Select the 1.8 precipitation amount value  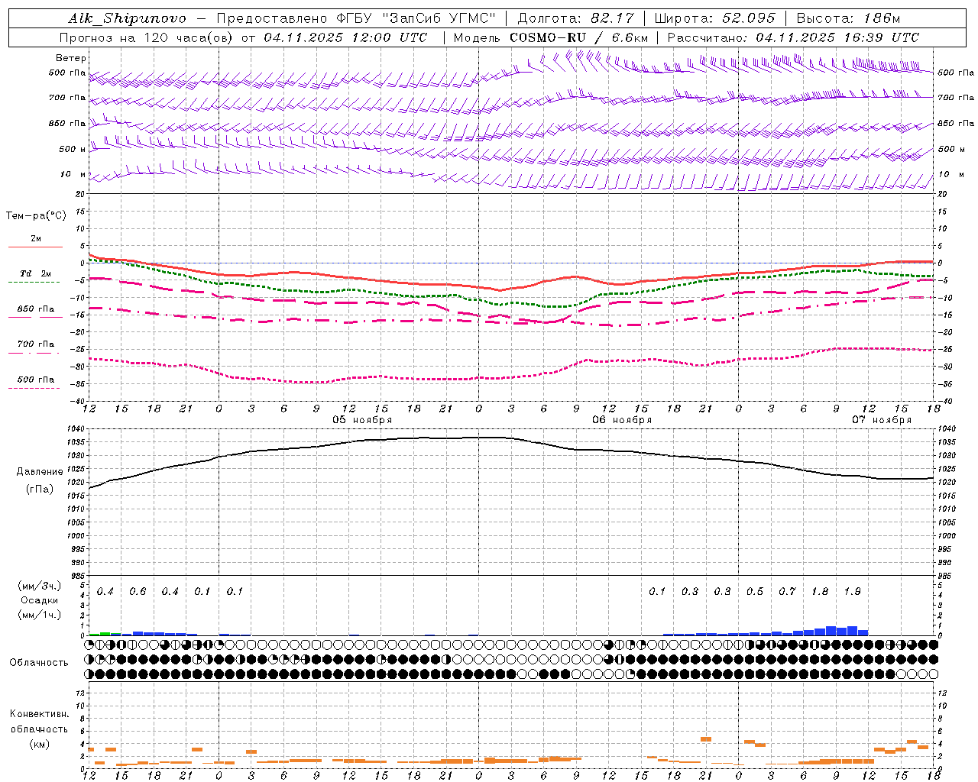click(x=820, y=591)
